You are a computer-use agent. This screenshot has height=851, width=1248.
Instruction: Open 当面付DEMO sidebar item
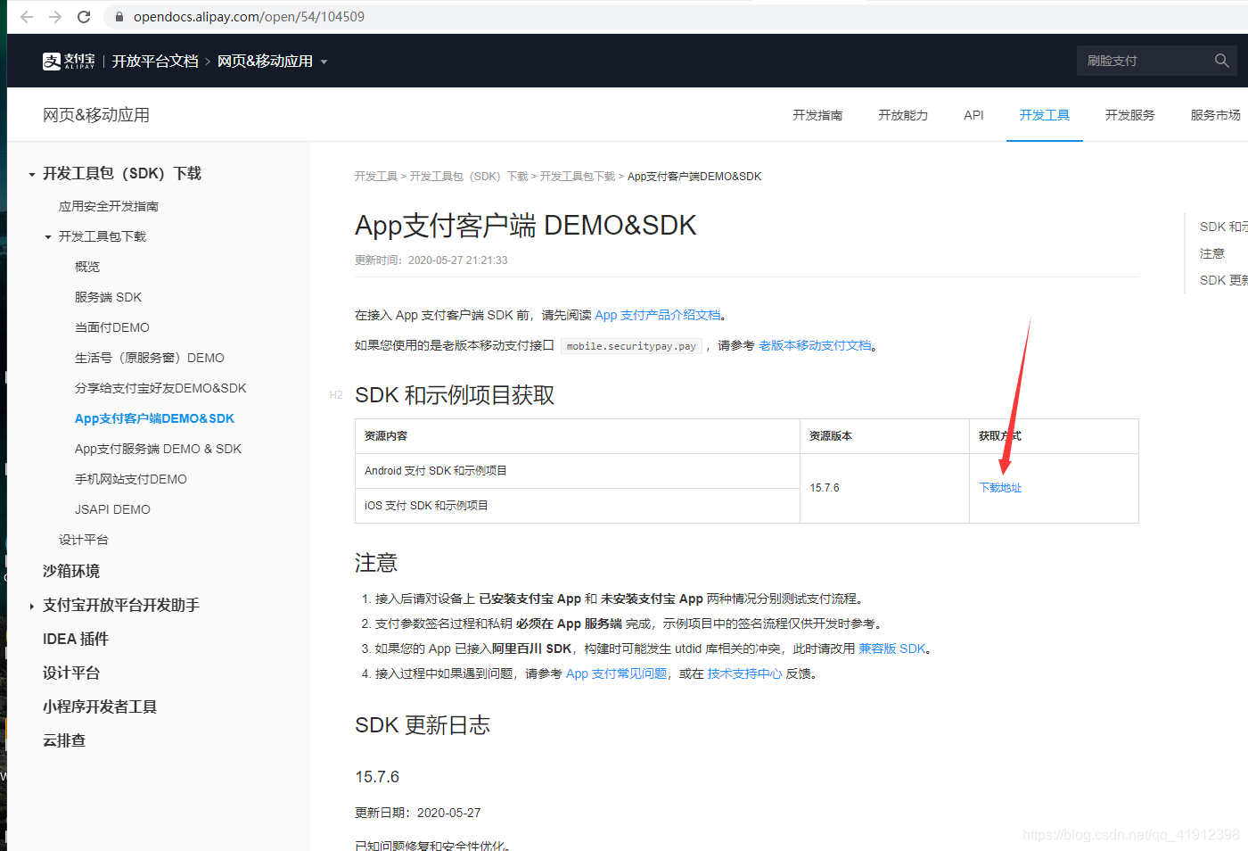[112, 327]
